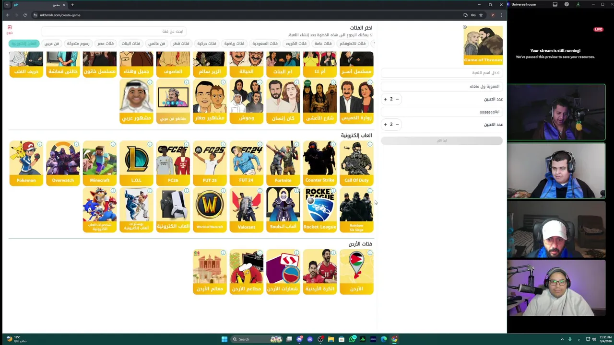Switch to فن عالمي category tab
Screen dimensions: 614x345
[156, 44]
